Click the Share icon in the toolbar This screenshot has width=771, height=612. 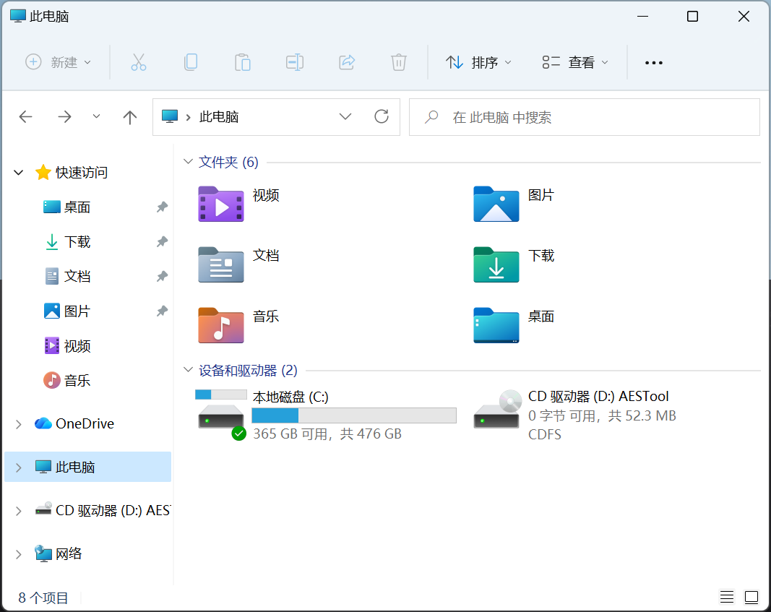(x=347, y=62)
